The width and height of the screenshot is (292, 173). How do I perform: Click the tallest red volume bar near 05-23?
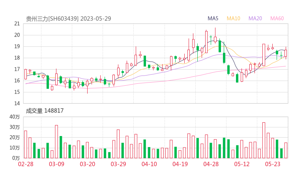(264, 140)
